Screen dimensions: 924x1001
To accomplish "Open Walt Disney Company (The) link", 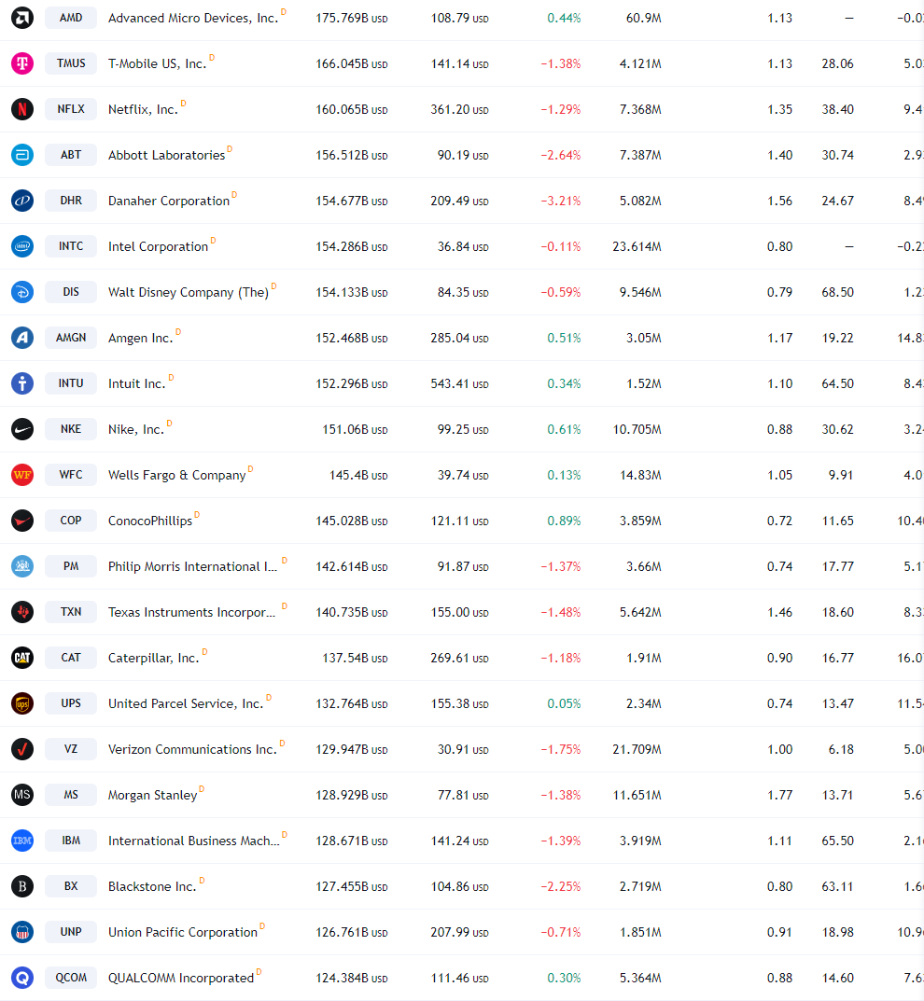I will [x=189, y=292].
